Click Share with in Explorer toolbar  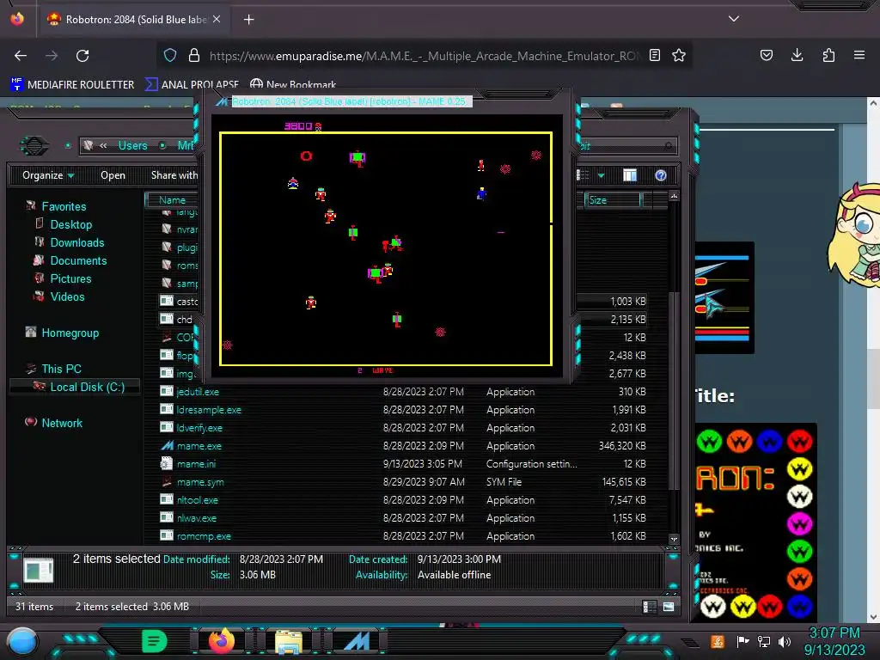(174, 175)
